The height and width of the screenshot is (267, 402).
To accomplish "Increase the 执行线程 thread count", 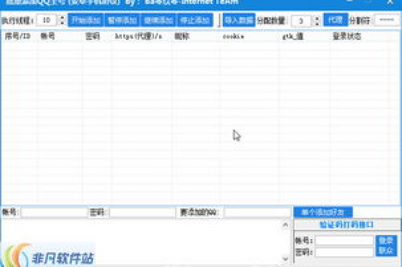I will [x=62, y=17].
